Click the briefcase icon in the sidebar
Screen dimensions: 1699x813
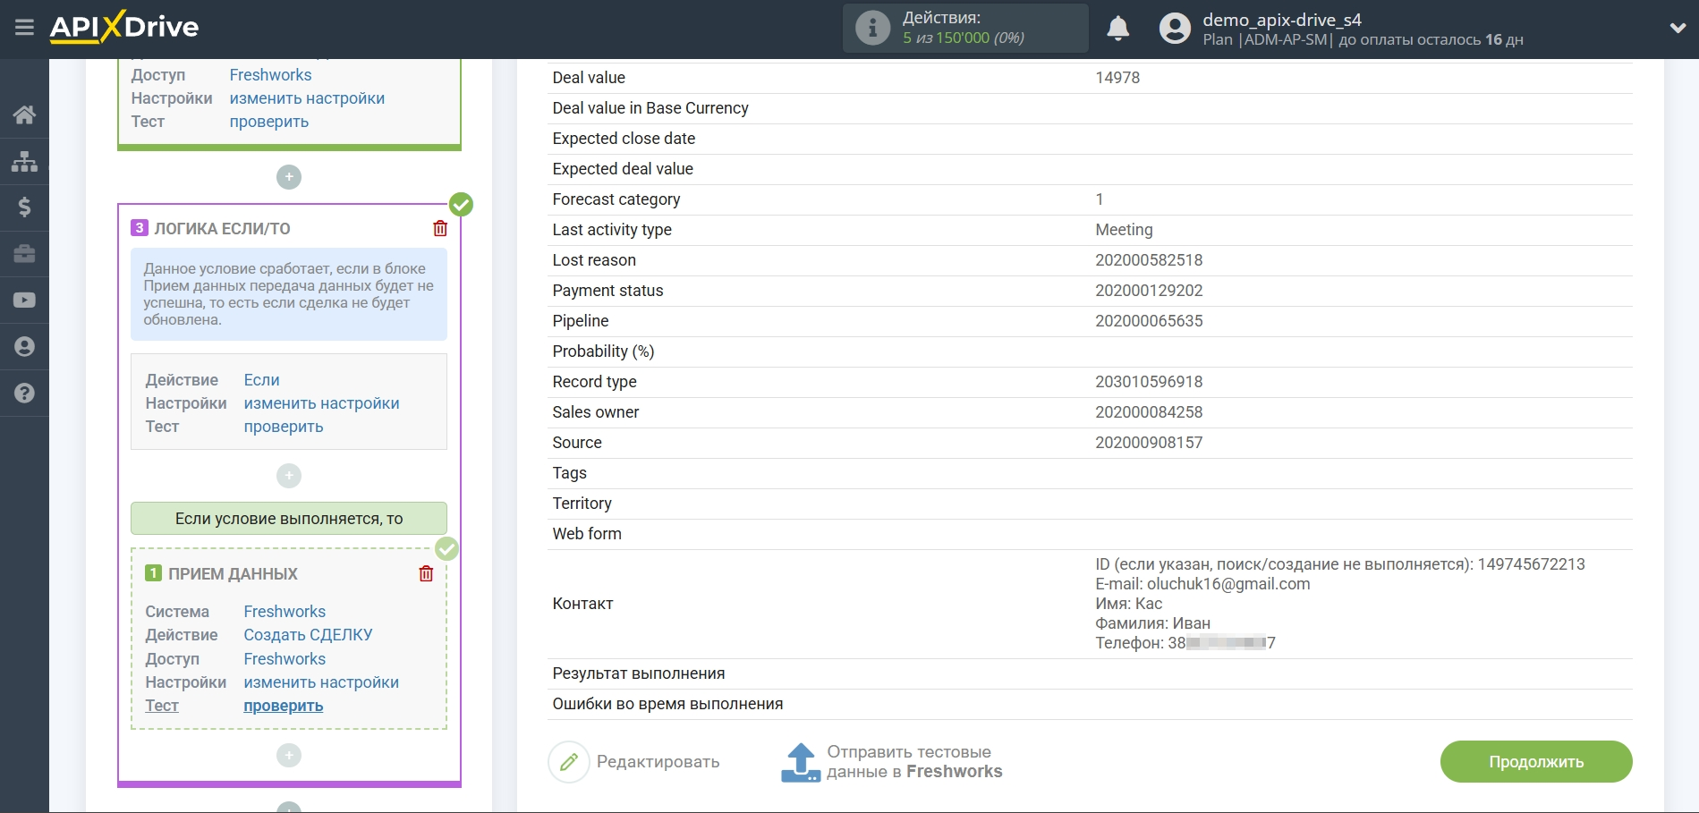tap(24, 254)
